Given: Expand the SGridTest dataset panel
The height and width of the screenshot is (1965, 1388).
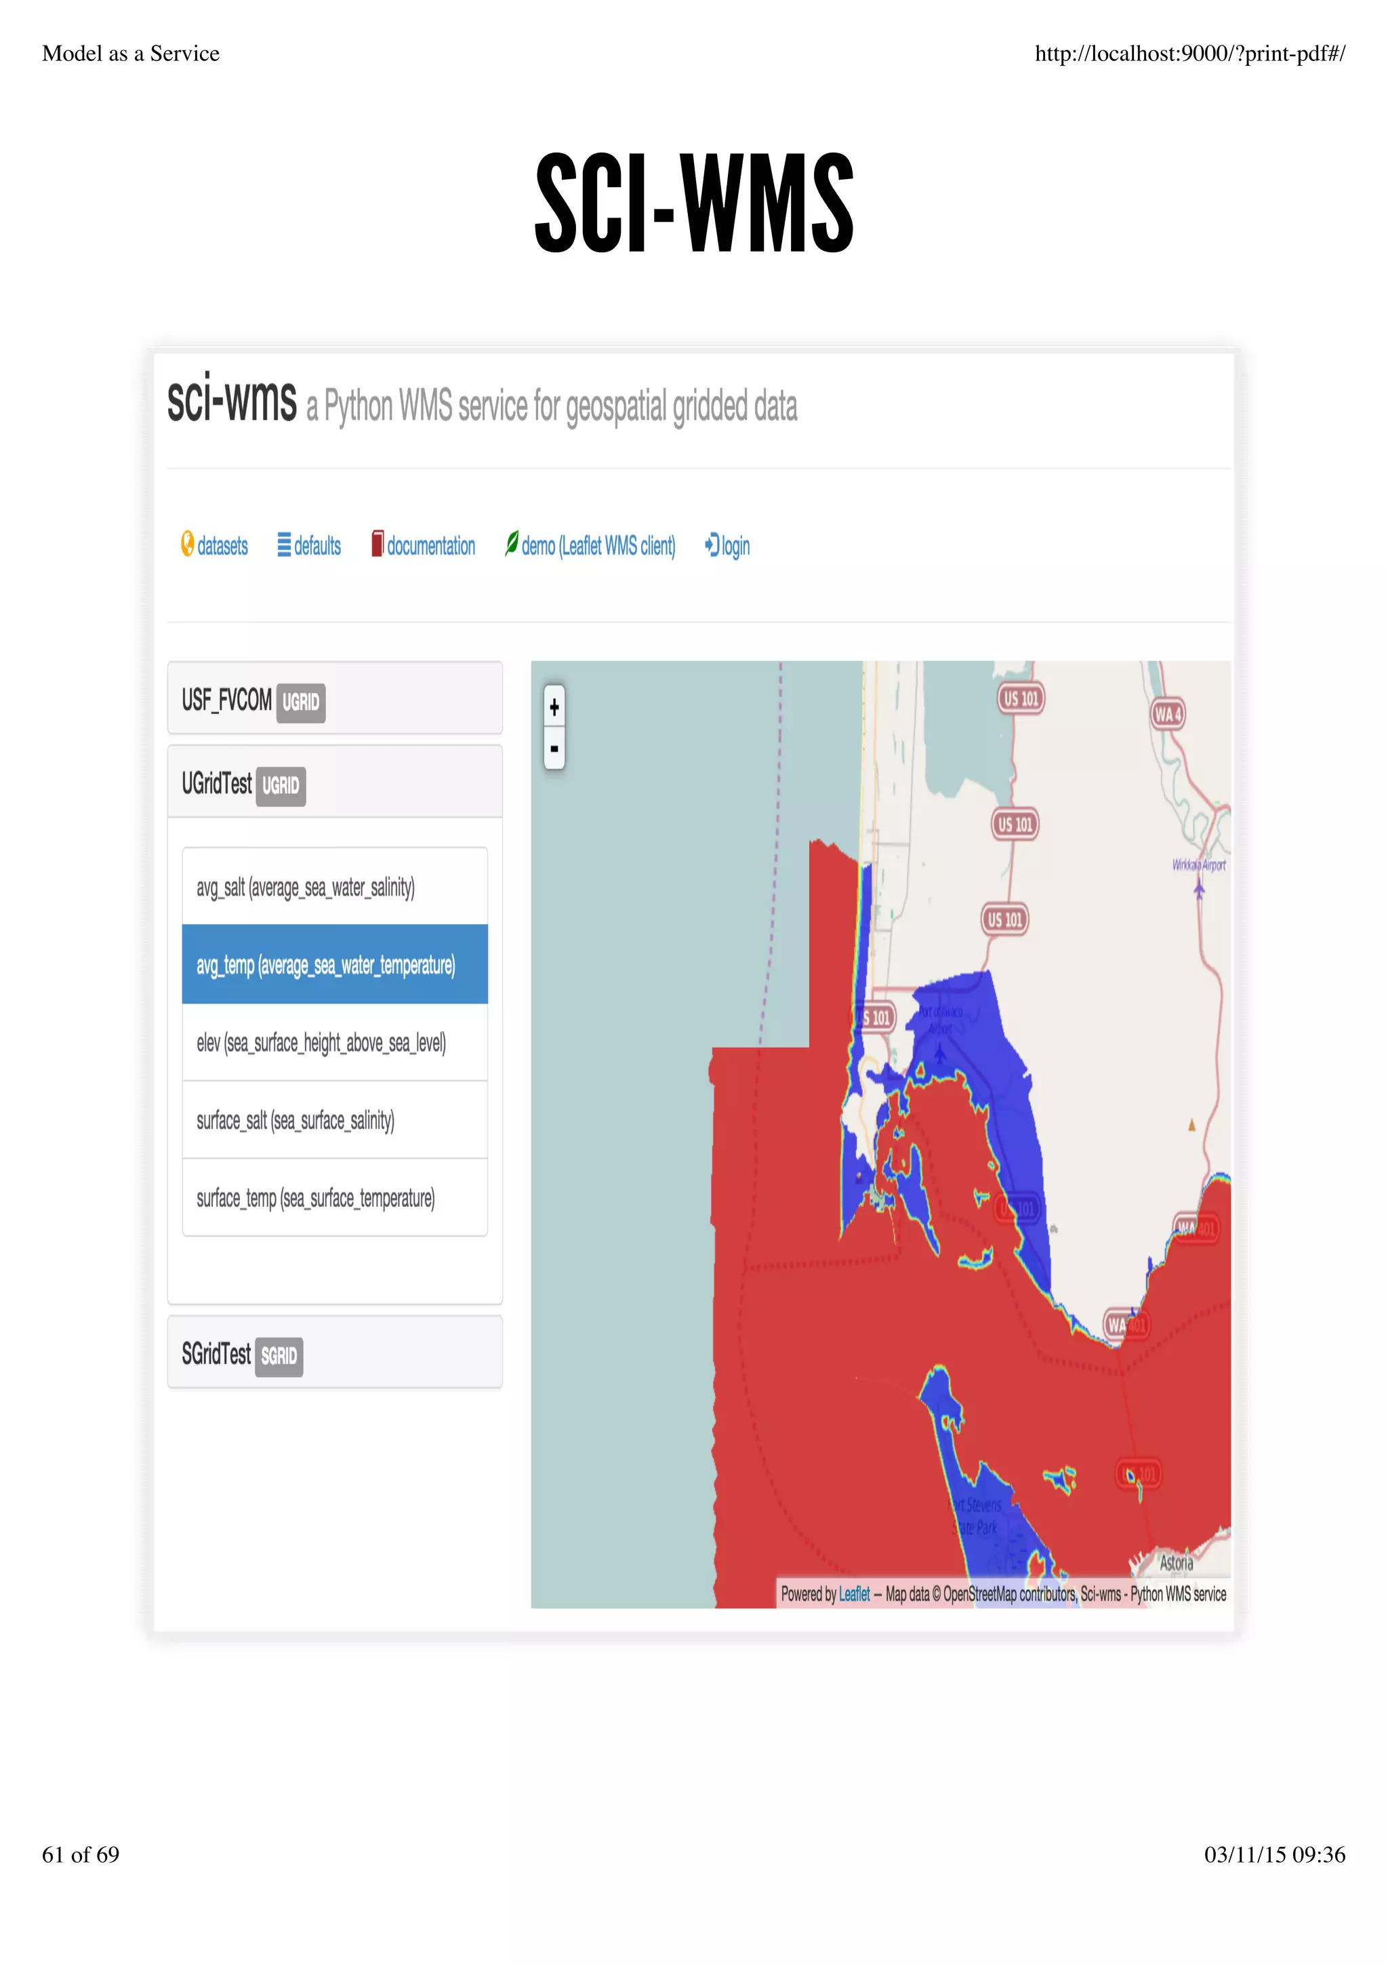Looking at the screenshot, I should coord(216,1354).
